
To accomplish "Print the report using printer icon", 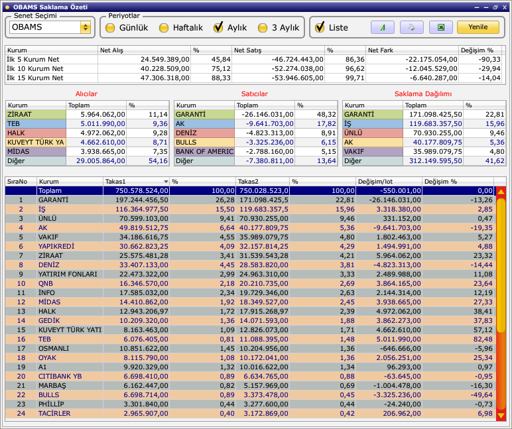I will (x=411, y=27).
